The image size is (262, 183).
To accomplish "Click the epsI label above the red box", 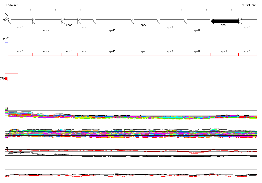I will 170,52.
